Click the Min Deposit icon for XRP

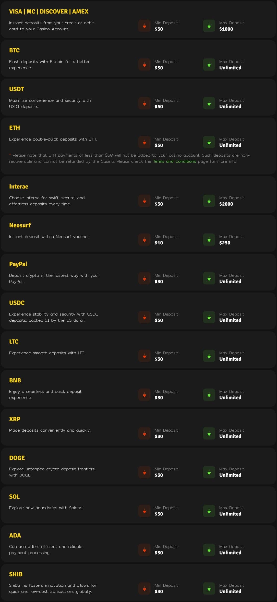[x=144, y=433]
